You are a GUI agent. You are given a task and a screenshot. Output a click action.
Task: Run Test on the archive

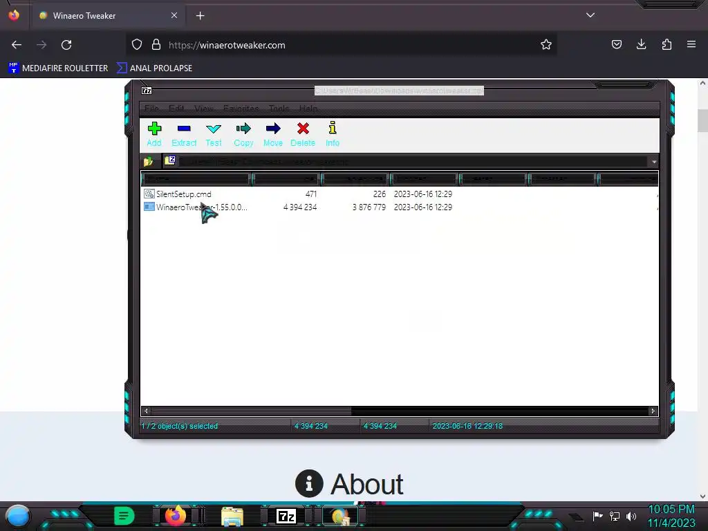click(214, 134)
